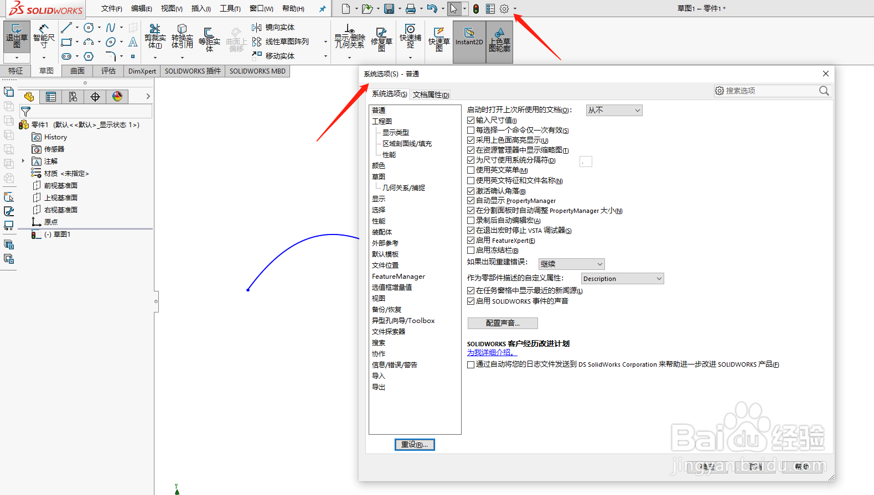Switch to 文档属性(D) tab in dialog
Screen dimensions: 874x495
431,95
